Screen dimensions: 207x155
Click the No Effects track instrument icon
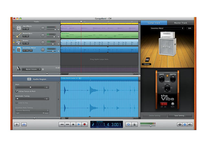click(19, 28)
